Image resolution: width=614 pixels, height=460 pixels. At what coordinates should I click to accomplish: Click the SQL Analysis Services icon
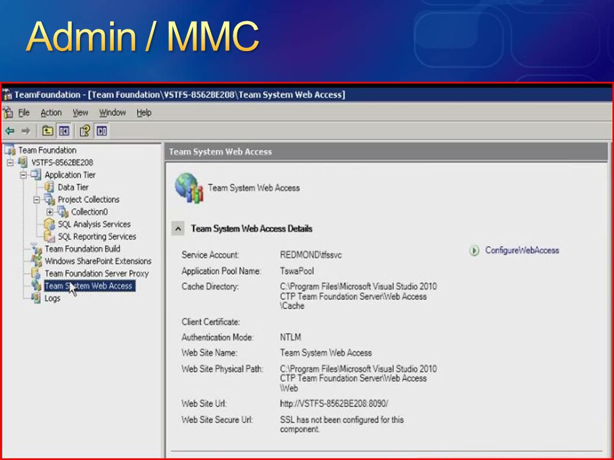click(x=49, y=224)
